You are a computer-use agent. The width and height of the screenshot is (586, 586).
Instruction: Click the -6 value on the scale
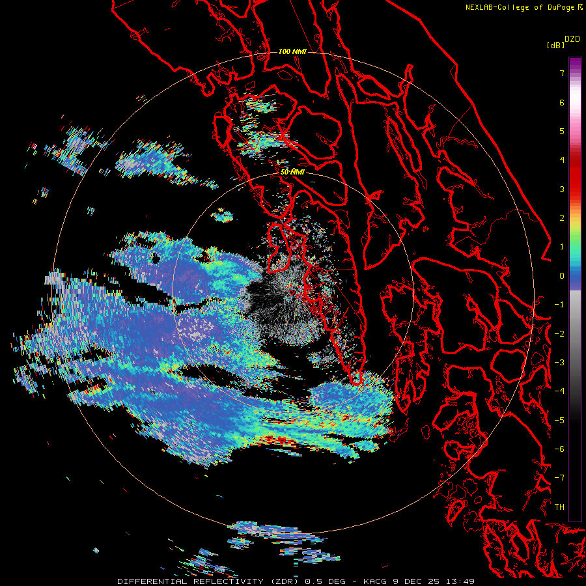coord(559,449)
